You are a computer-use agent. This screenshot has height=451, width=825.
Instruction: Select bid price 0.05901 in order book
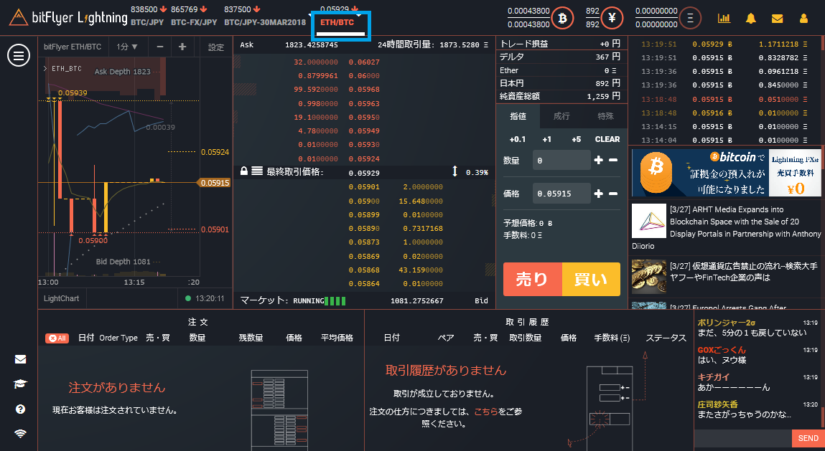[364, 187]
